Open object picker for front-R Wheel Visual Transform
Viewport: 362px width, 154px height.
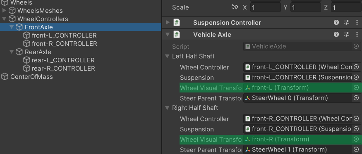(356, 139)
